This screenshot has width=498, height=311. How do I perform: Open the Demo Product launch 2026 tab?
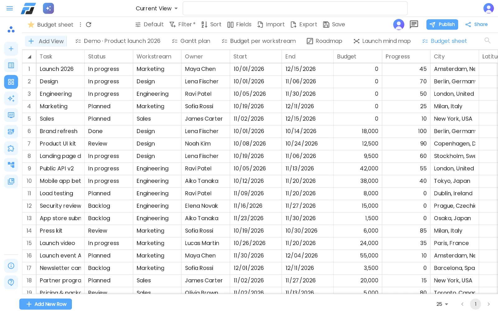(118, 41)
